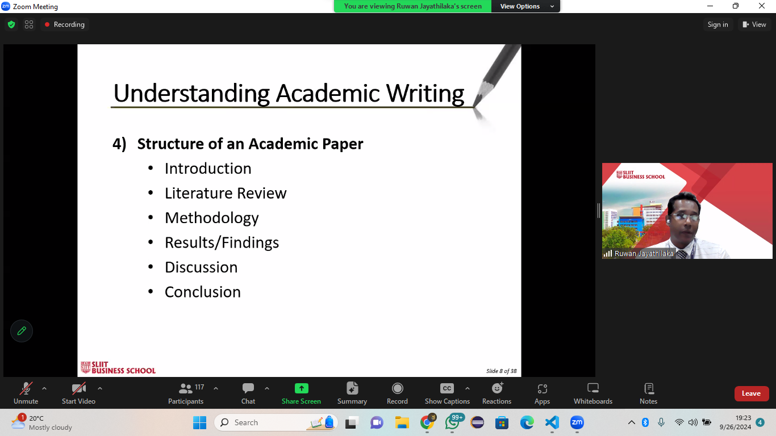Expand audio options arrow beside Unmute
The height and width of the screenshot is (436, 776).
[x=44, y=388]
